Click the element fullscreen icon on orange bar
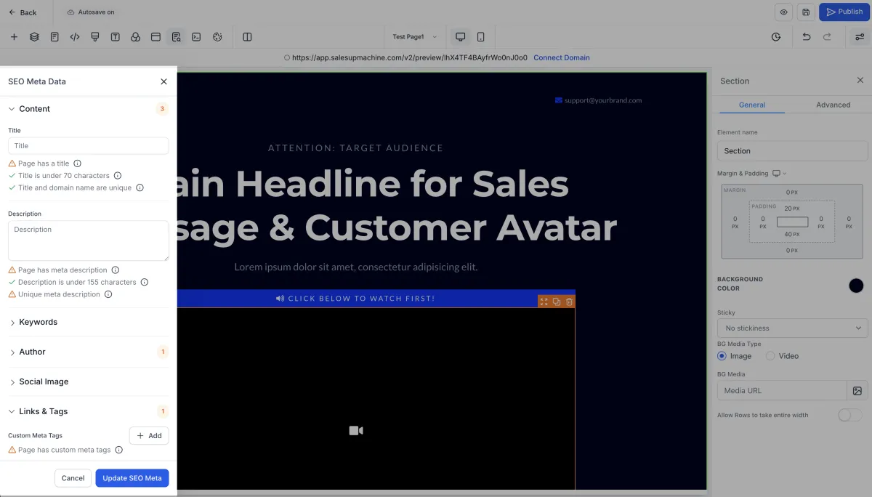Viewport: 872px width, 497px height. (544, 302)
